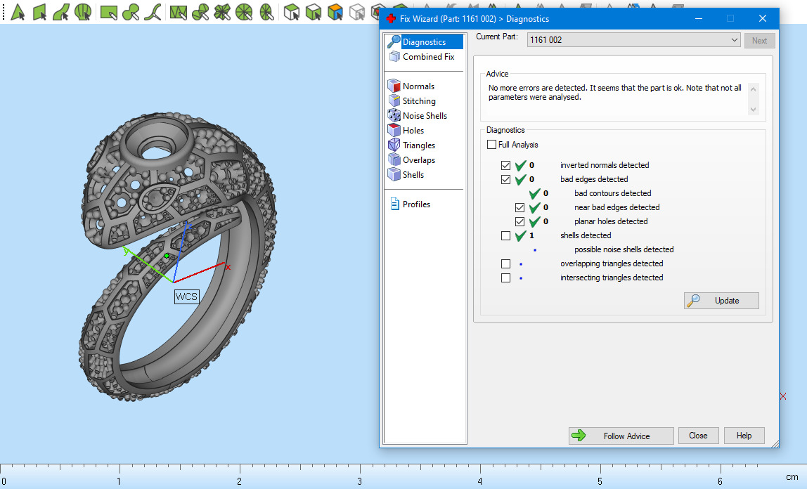Choose the rectangle window marking tool
807x489 pixels.
(108, 12)
